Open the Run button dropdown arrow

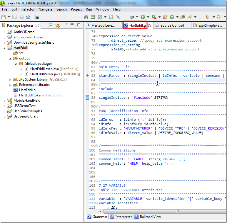point(148,17)
